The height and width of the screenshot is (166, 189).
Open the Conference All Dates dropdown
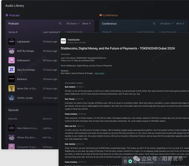(167, 24)
